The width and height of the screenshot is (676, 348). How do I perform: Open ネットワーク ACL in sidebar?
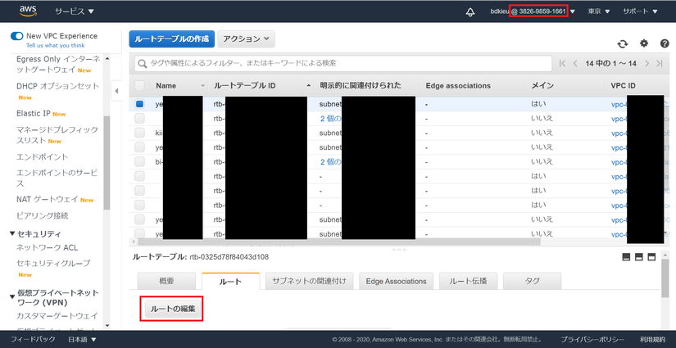coord(47,247)
